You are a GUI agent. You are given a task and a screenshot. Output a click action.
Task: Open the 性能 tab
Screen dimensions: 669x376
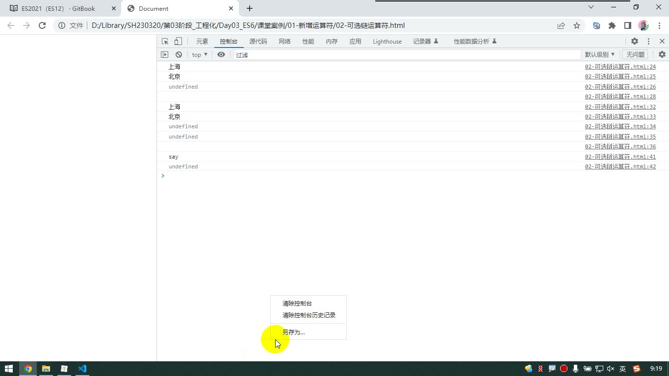click(x=308, y=42)
